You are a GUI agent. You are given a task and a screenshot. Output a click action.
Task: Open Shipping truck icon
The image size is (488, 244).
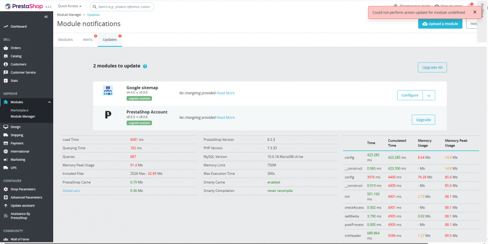tap(5, 135)
